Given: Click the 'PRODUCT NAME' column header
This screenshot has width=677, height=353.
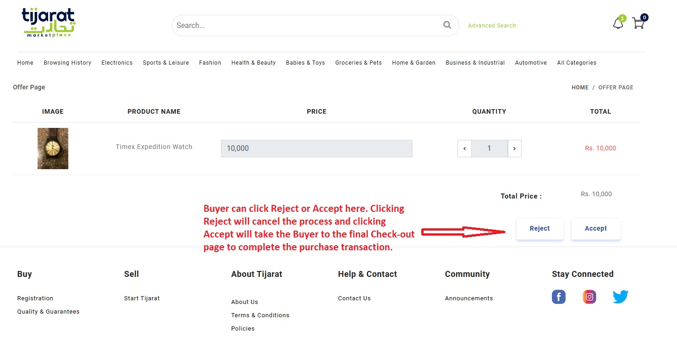Looking at the screenshot, I should (154, 111).
